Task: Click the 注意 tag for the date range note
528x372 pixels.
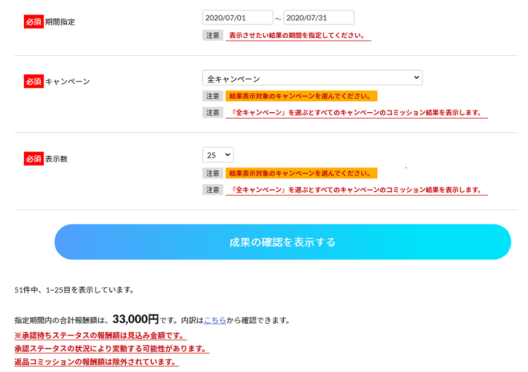Action: (x=213, y=35)
